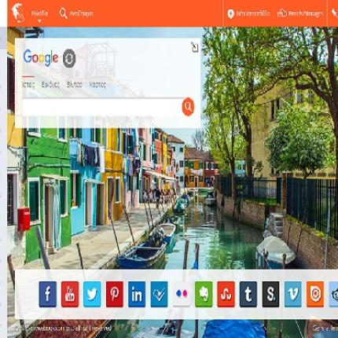This screenshot has width=338, height=338.
Task: Open the orange target-style icon
Action: [x=315, y=294]
